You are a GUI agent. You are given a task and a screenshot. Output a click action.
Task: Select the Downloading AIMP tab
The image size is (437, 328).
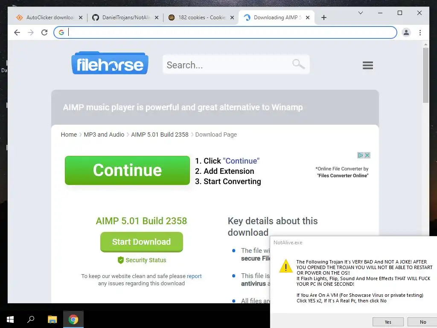click(277, 18)
